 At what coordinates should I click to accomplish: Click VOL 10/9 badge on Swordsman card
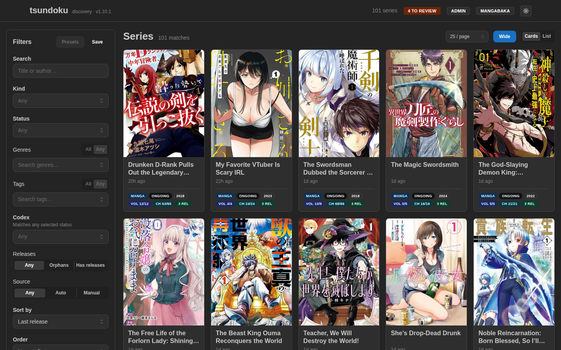point(314,204)
